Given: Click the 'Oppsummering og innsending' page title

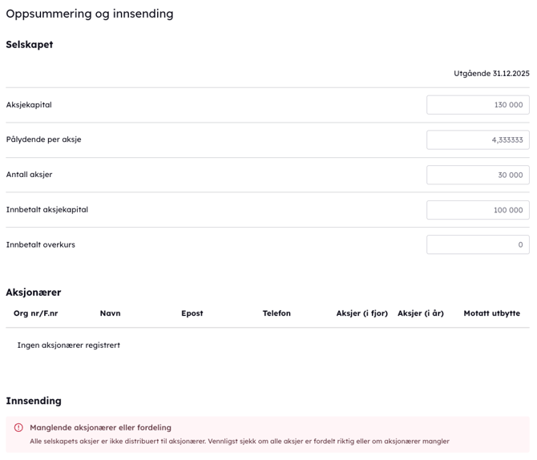Looking at the screenshot, I should tap(90, 14).
